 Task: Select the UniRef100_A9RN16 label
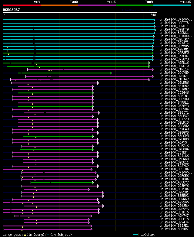click(x=174, y=63)
